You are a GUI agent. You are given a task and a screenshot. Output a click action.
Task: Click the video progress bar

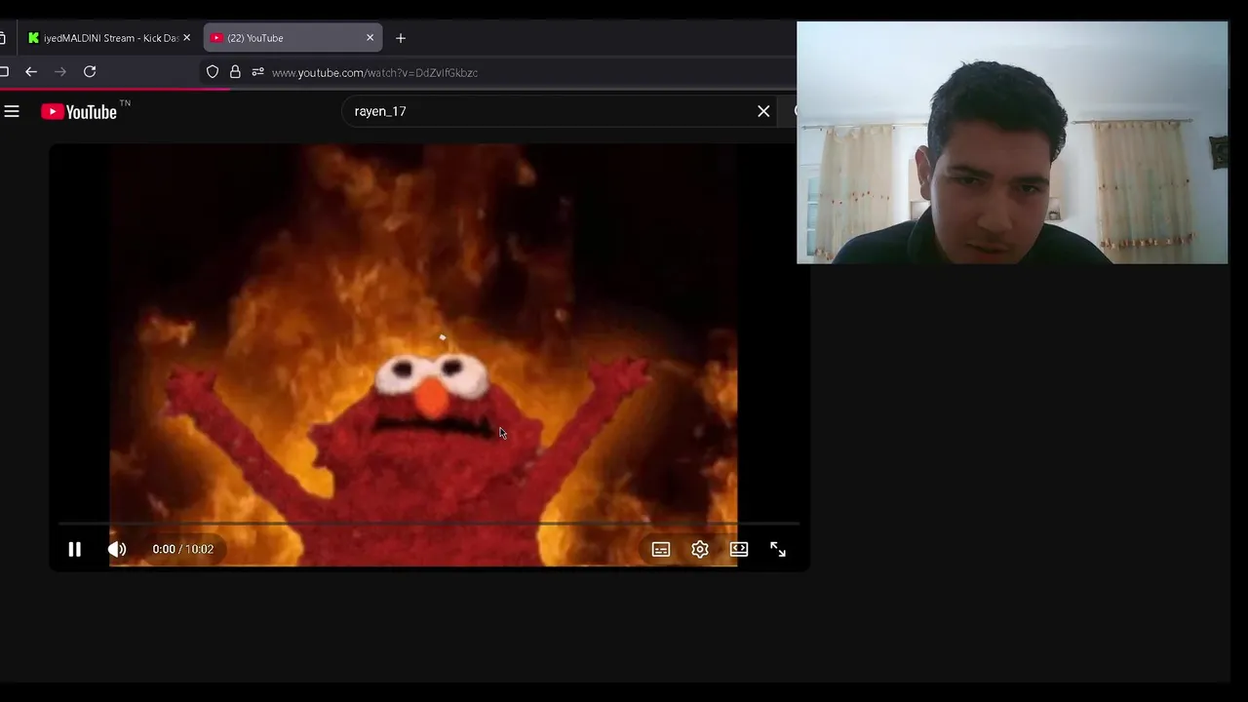(429, 524)
